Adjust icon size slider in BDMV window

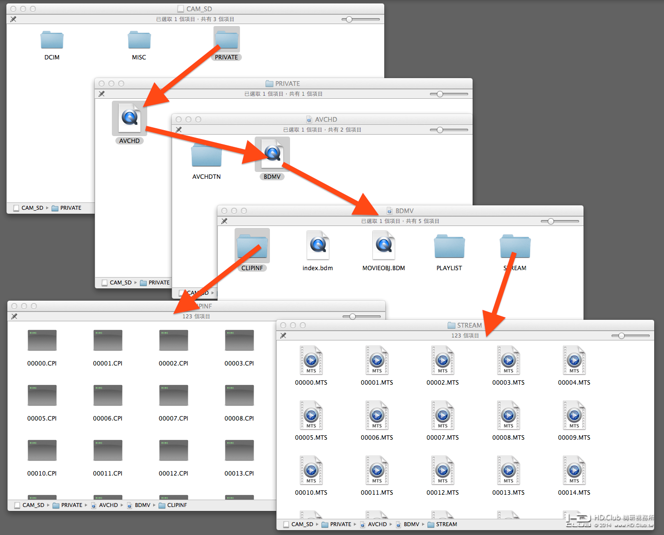pyautogui.click(x=560, y=222)
